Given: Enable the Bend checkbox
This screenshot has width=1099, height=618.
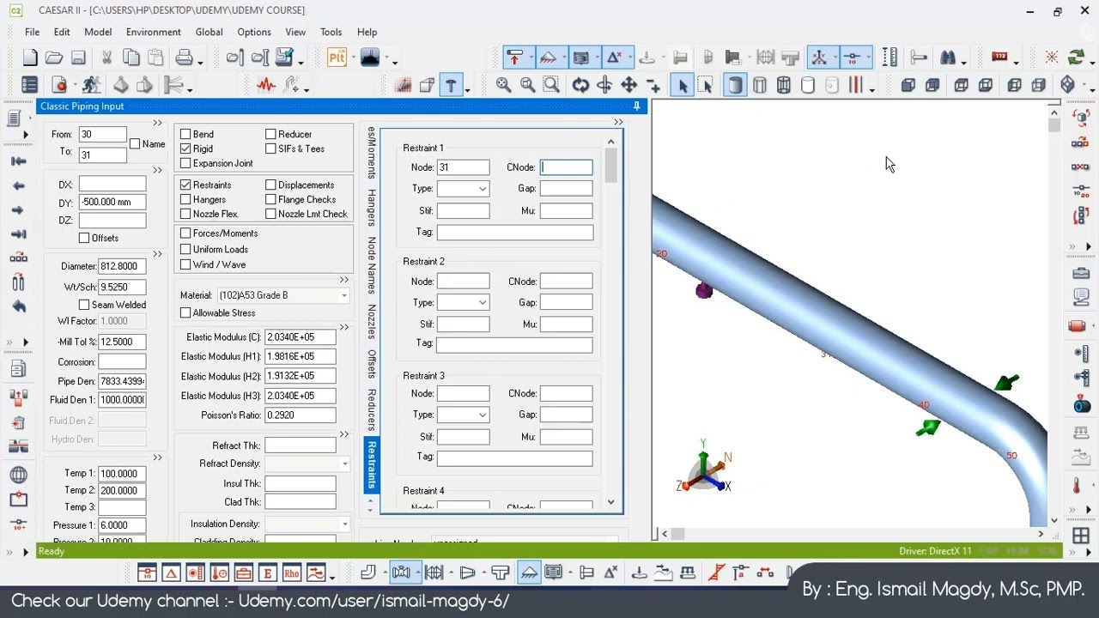Looking at the screenshot, I should click(185, 135).
